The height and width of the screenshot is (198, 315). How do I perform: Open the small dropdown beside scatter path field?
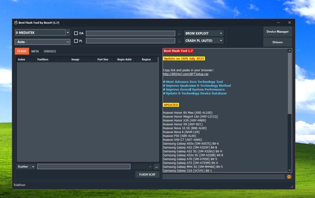142,166
